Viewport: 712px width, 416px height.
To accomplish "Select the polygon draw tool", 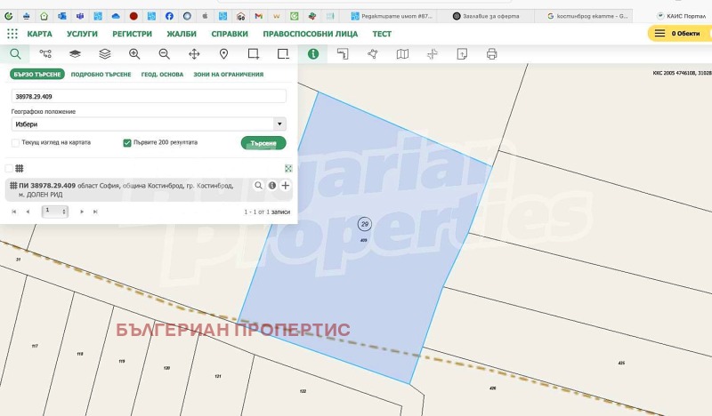I will [372, 54].
